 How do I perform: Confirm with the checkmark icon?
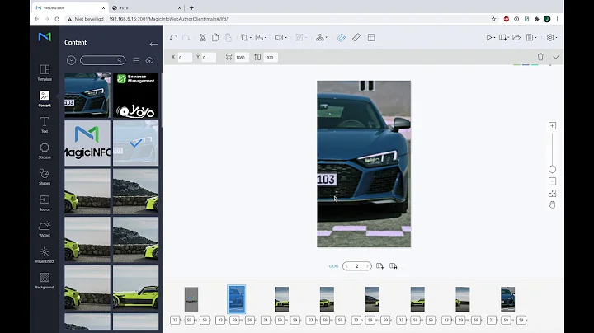tap(556, 57)
